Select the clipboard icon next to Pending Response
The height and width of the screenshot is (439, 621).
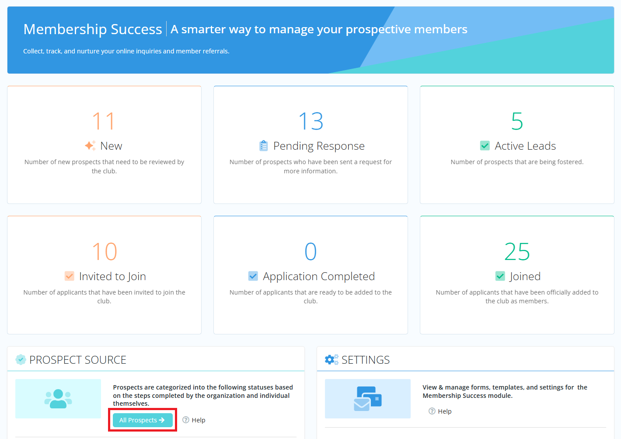[263, 145]
